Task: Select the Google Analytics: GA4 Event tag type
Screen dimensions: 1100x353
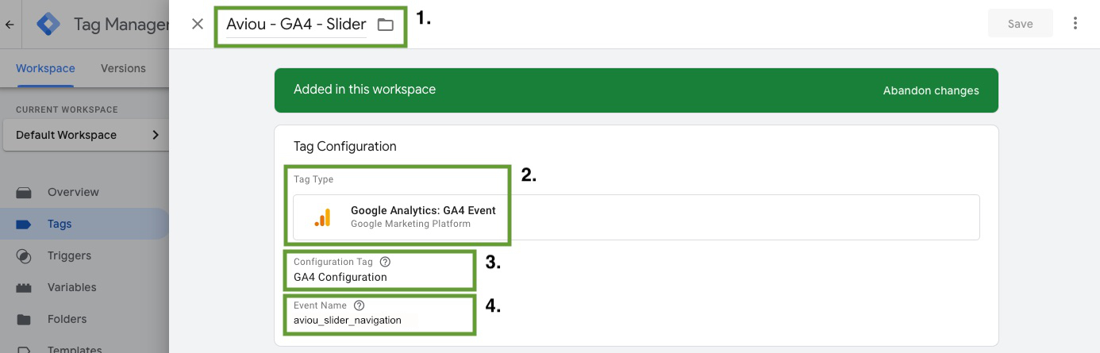Action: 637,217
